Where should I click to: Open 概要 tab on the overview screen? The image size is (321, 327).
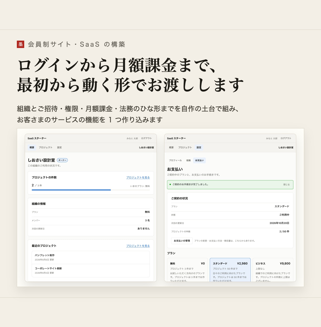pos(32,147)
